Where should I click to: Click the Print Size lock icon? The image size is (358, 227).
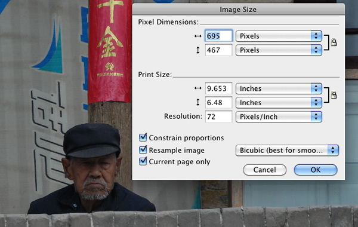[x=334, y=95]
